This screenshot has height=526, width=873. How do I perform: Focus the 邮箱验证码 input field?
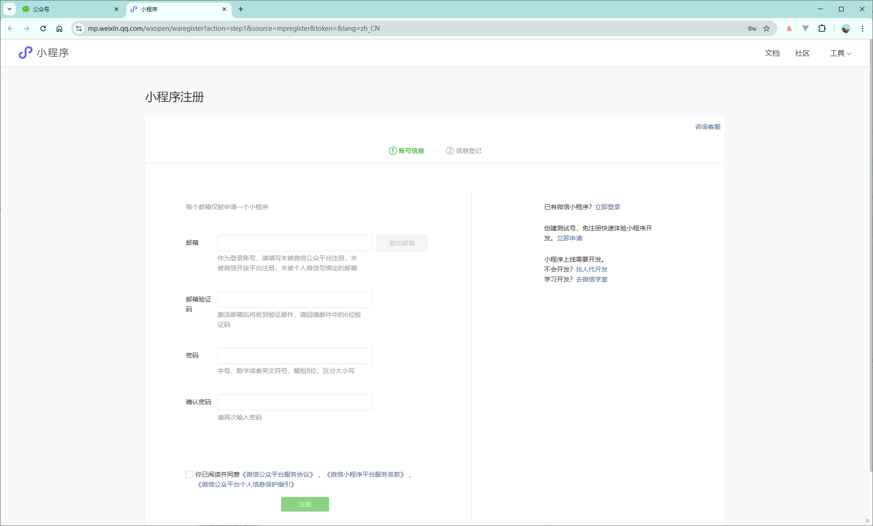click(x=295, y=300)
